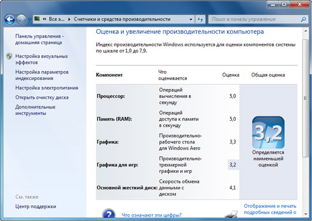Open 'Центр поддержки' link
The image size is (312, 221).
35,207
